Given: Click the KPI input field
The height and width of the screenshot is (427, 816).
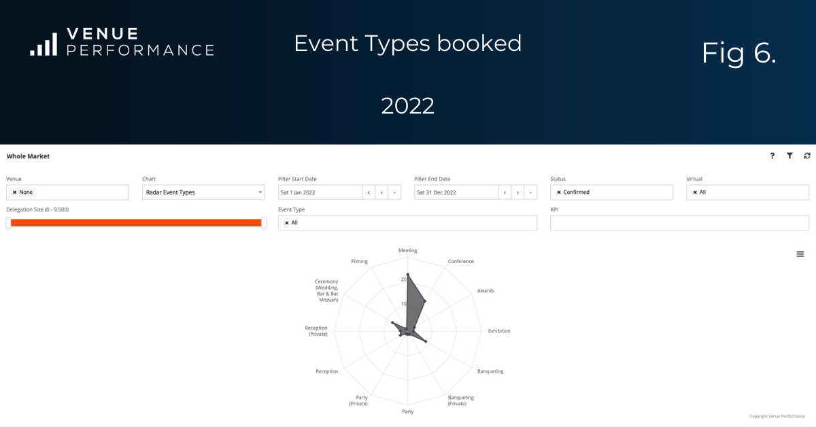Looking at the screenshot, I should (680, 223).
